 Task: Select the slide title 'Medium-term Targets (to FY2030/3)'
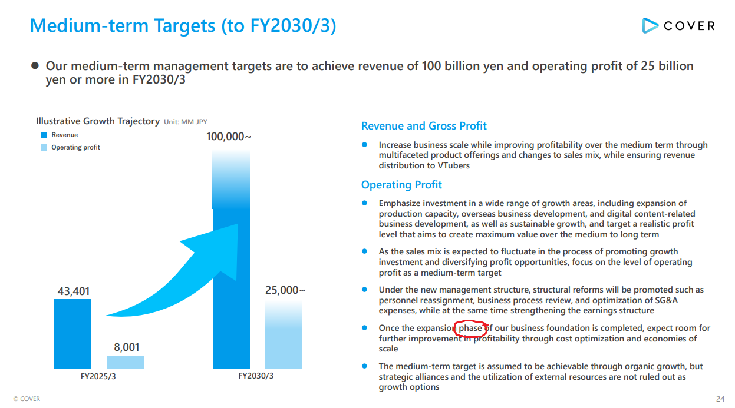coord(183,25)
